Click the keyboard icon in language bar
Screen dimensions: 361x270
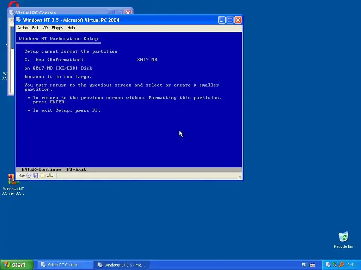pos(312,265)
